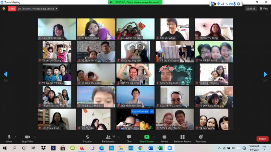Toggle Stop Video camera button
271x152 pixels.
27,138
